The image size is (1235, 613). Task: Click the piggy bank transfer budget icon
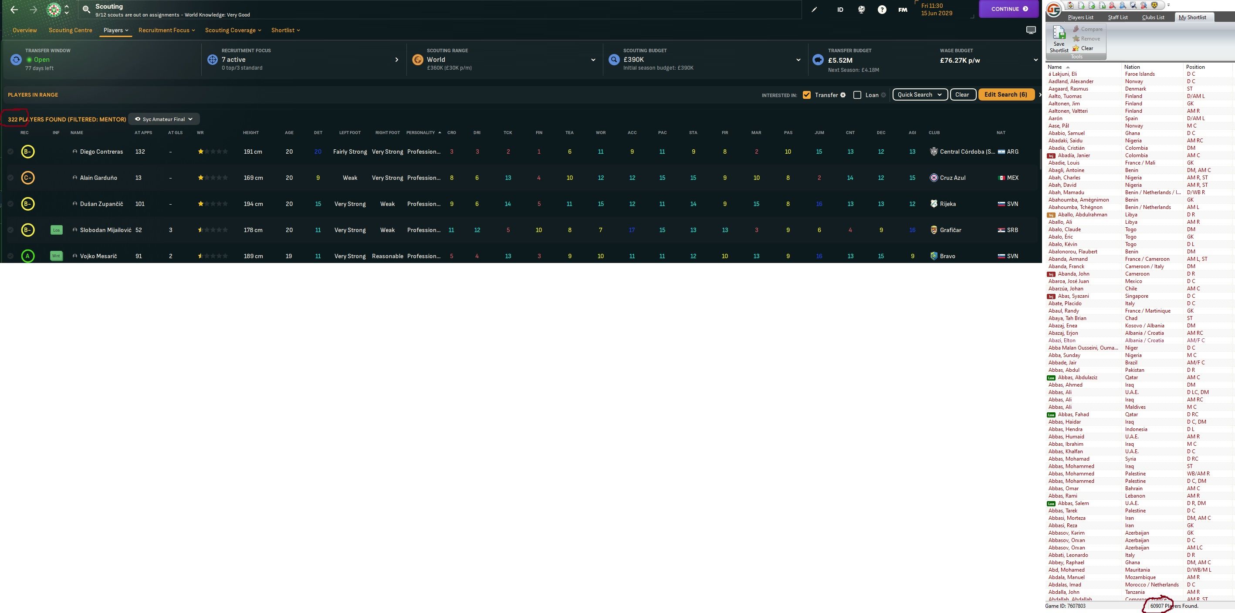coord(818,60)
